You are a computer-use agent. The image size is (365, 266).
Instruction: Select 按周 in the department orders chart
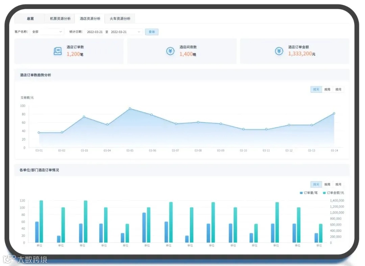327,184
